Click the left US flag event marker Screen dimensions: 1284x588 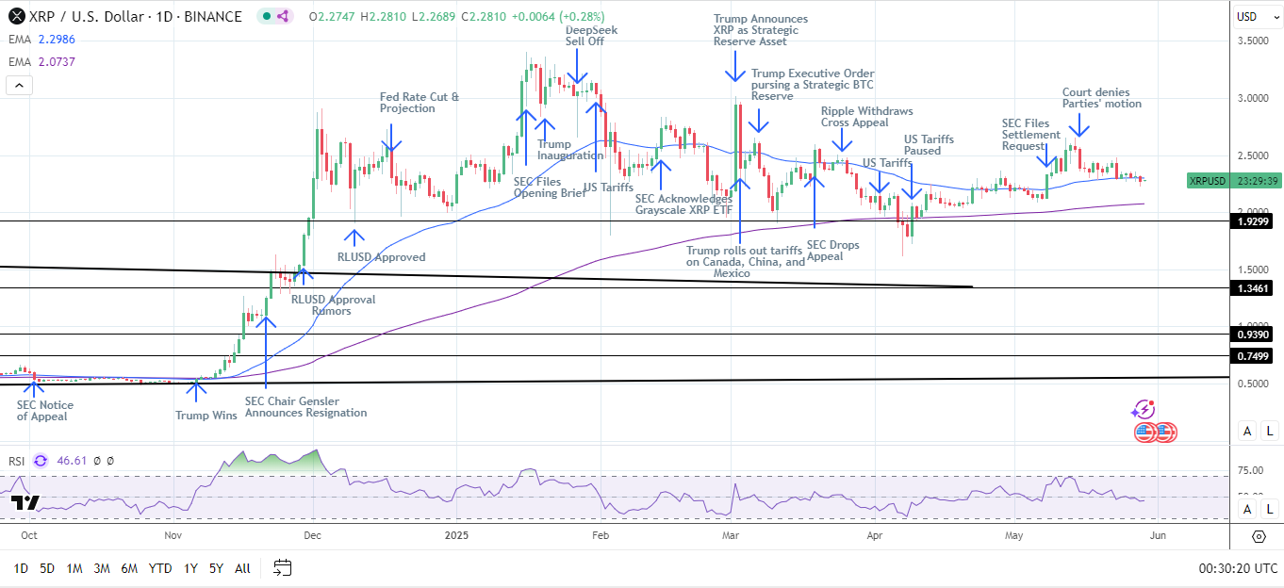pos(1144,433)
